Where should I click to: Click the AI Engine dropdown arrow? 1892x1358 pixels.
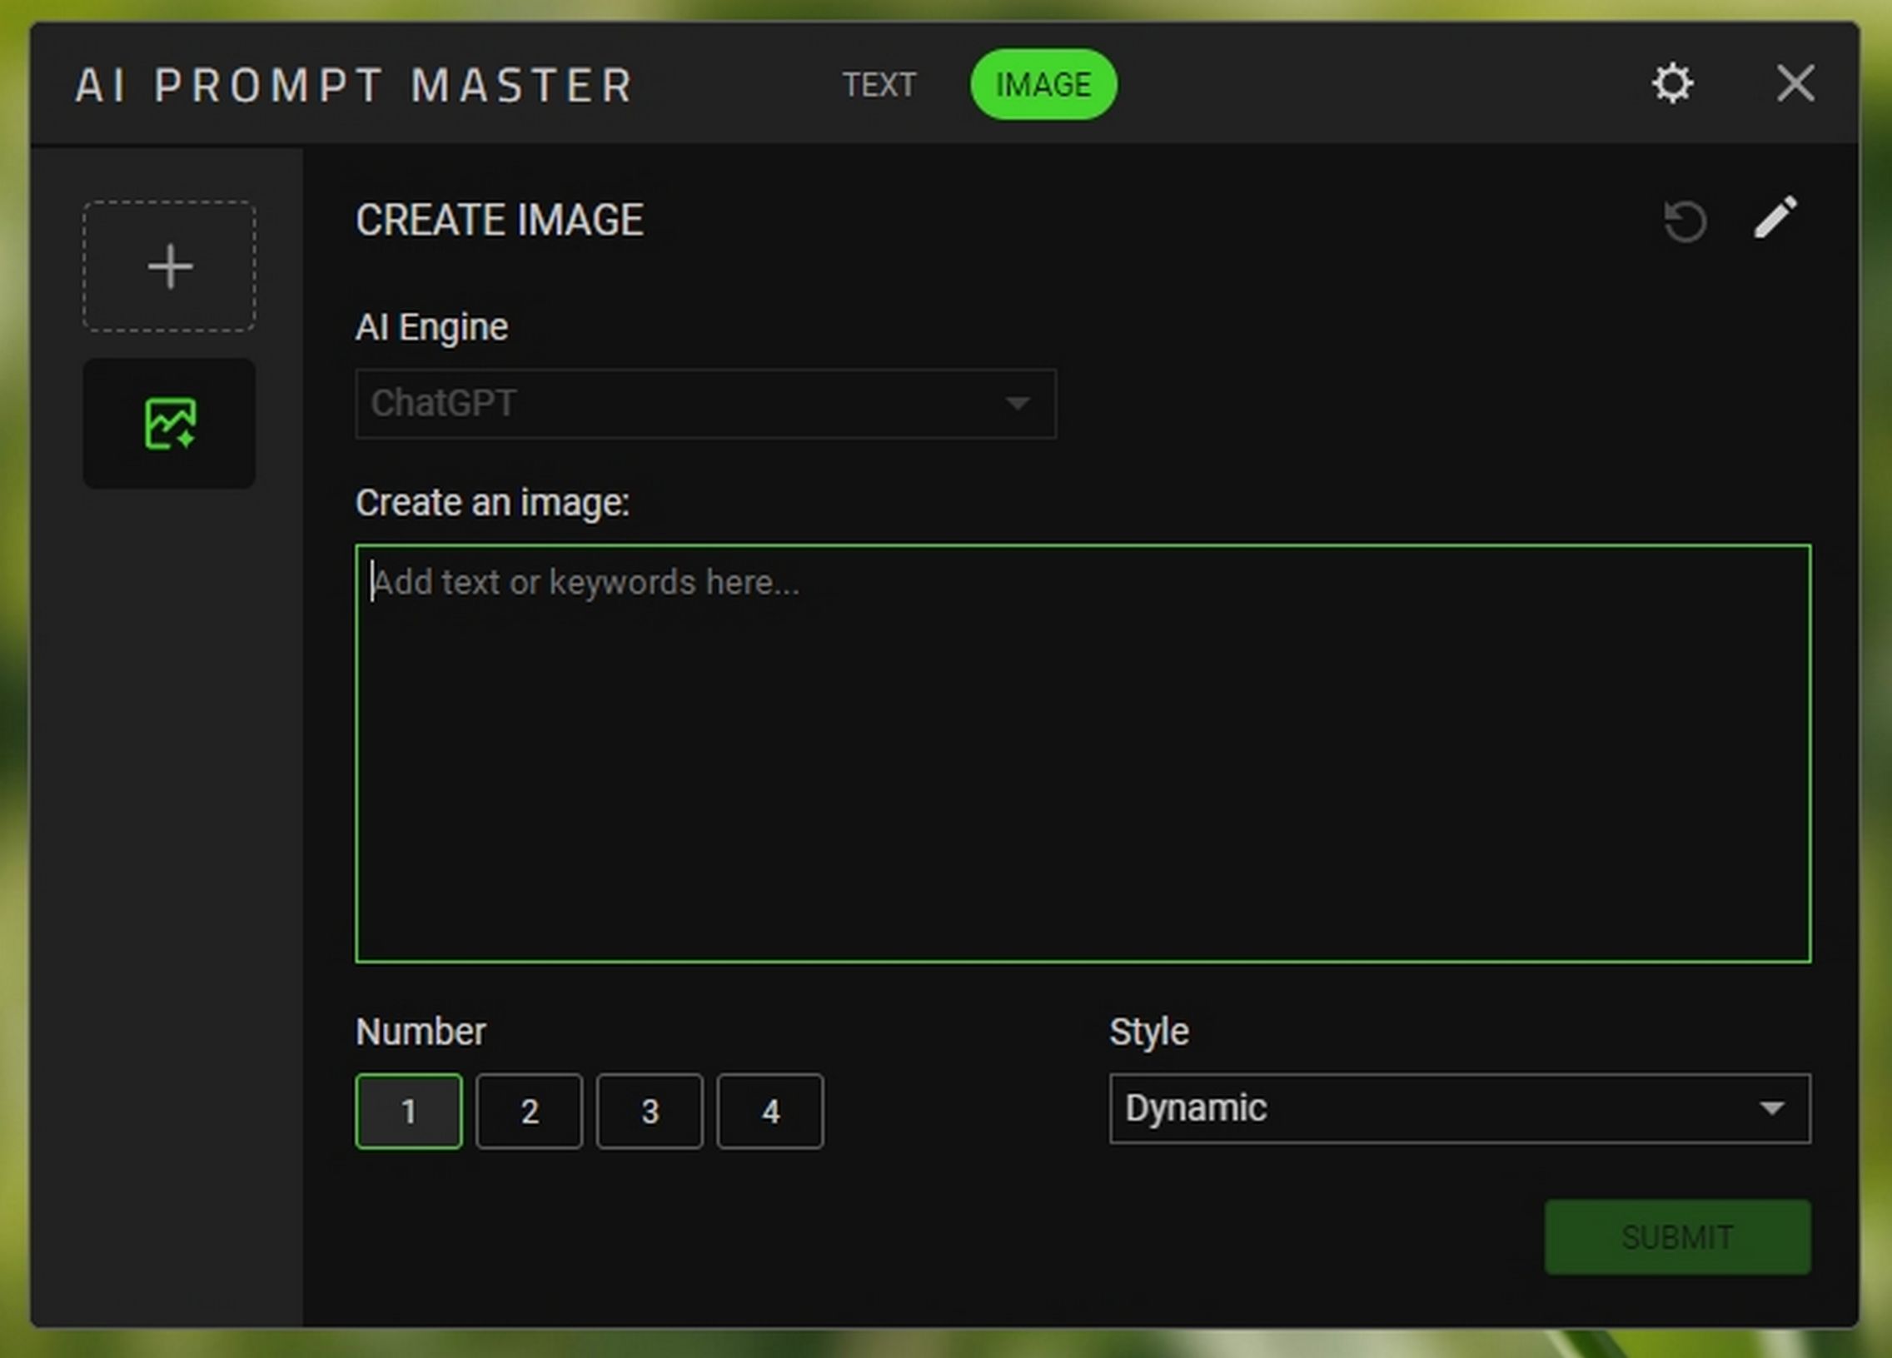point(1017,404)
